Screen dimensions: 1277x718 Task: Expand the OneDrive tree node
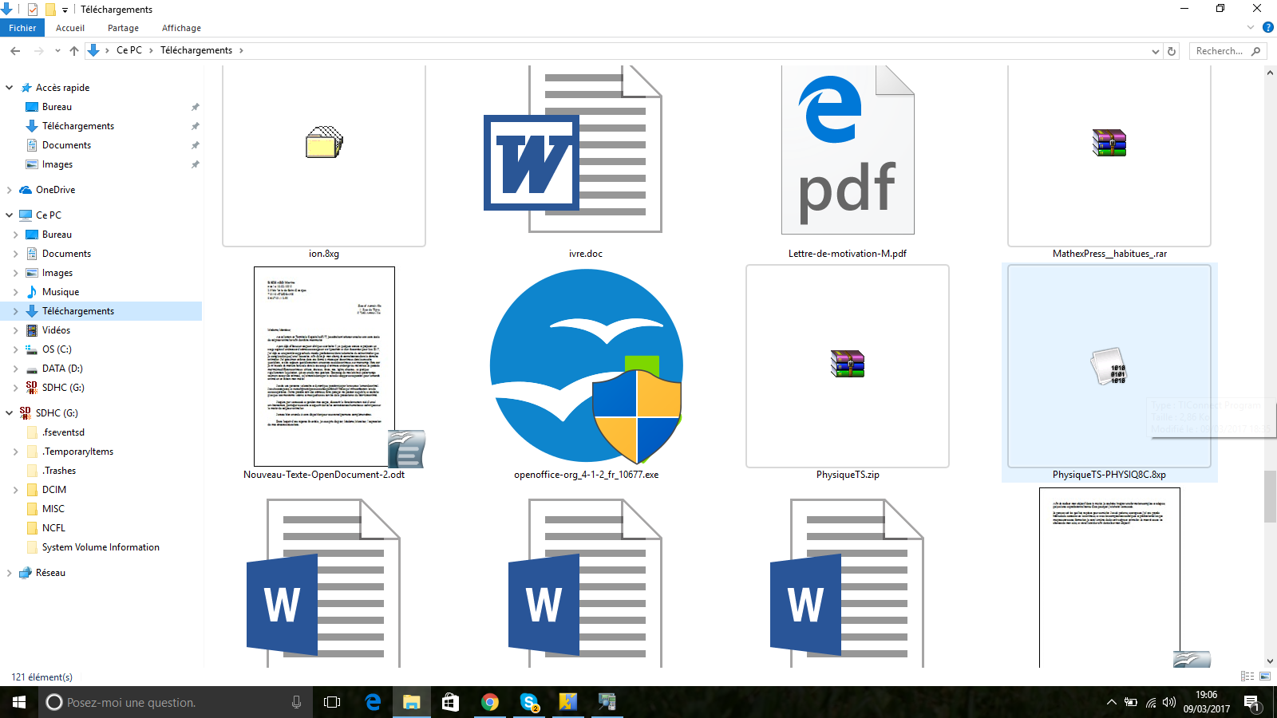9,190
